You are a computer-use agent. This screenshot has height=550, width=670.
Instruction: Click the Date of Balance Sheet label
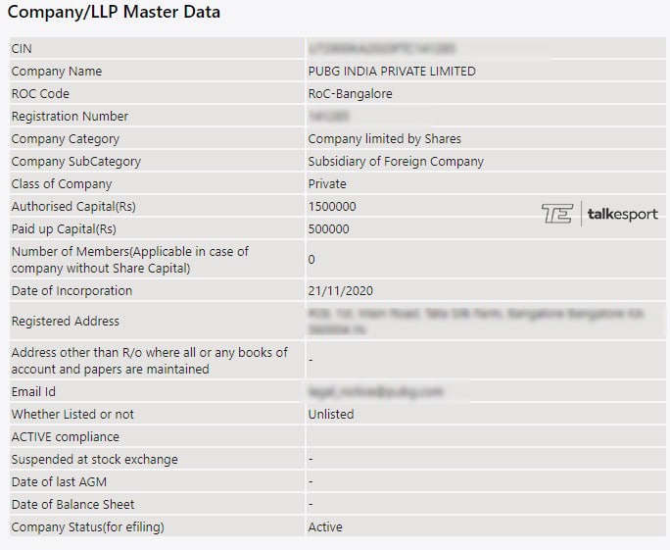pos(72,505)
